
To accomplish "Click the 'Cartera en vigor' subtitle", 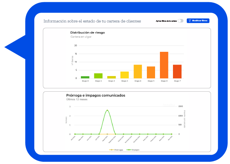I will click(x=81, y=37).
